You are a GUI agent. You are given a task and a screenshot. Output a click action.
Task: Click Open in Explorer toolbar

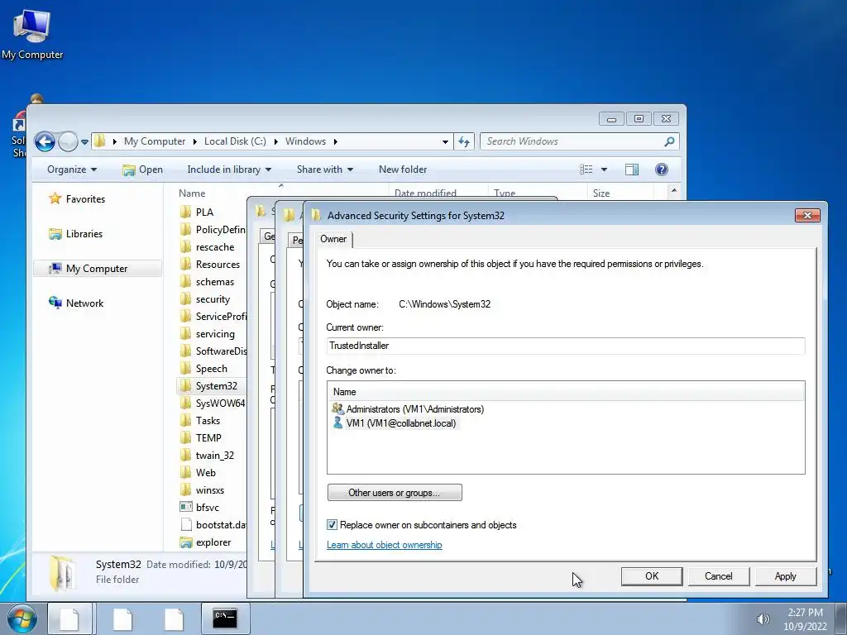coord(142,169)
